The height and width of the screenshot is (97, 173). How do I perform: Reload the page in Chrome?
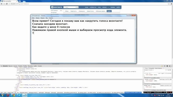(7, 4)
